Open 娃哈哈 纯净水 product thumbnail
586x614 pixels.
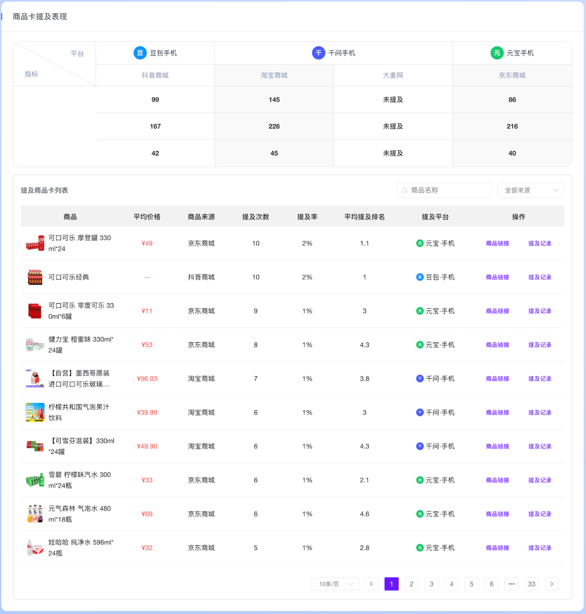pos(35,548)
